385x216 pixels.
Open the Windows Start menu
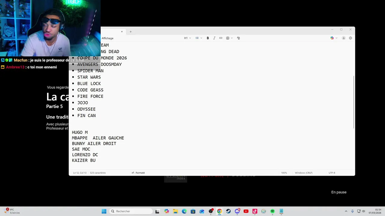104,211
